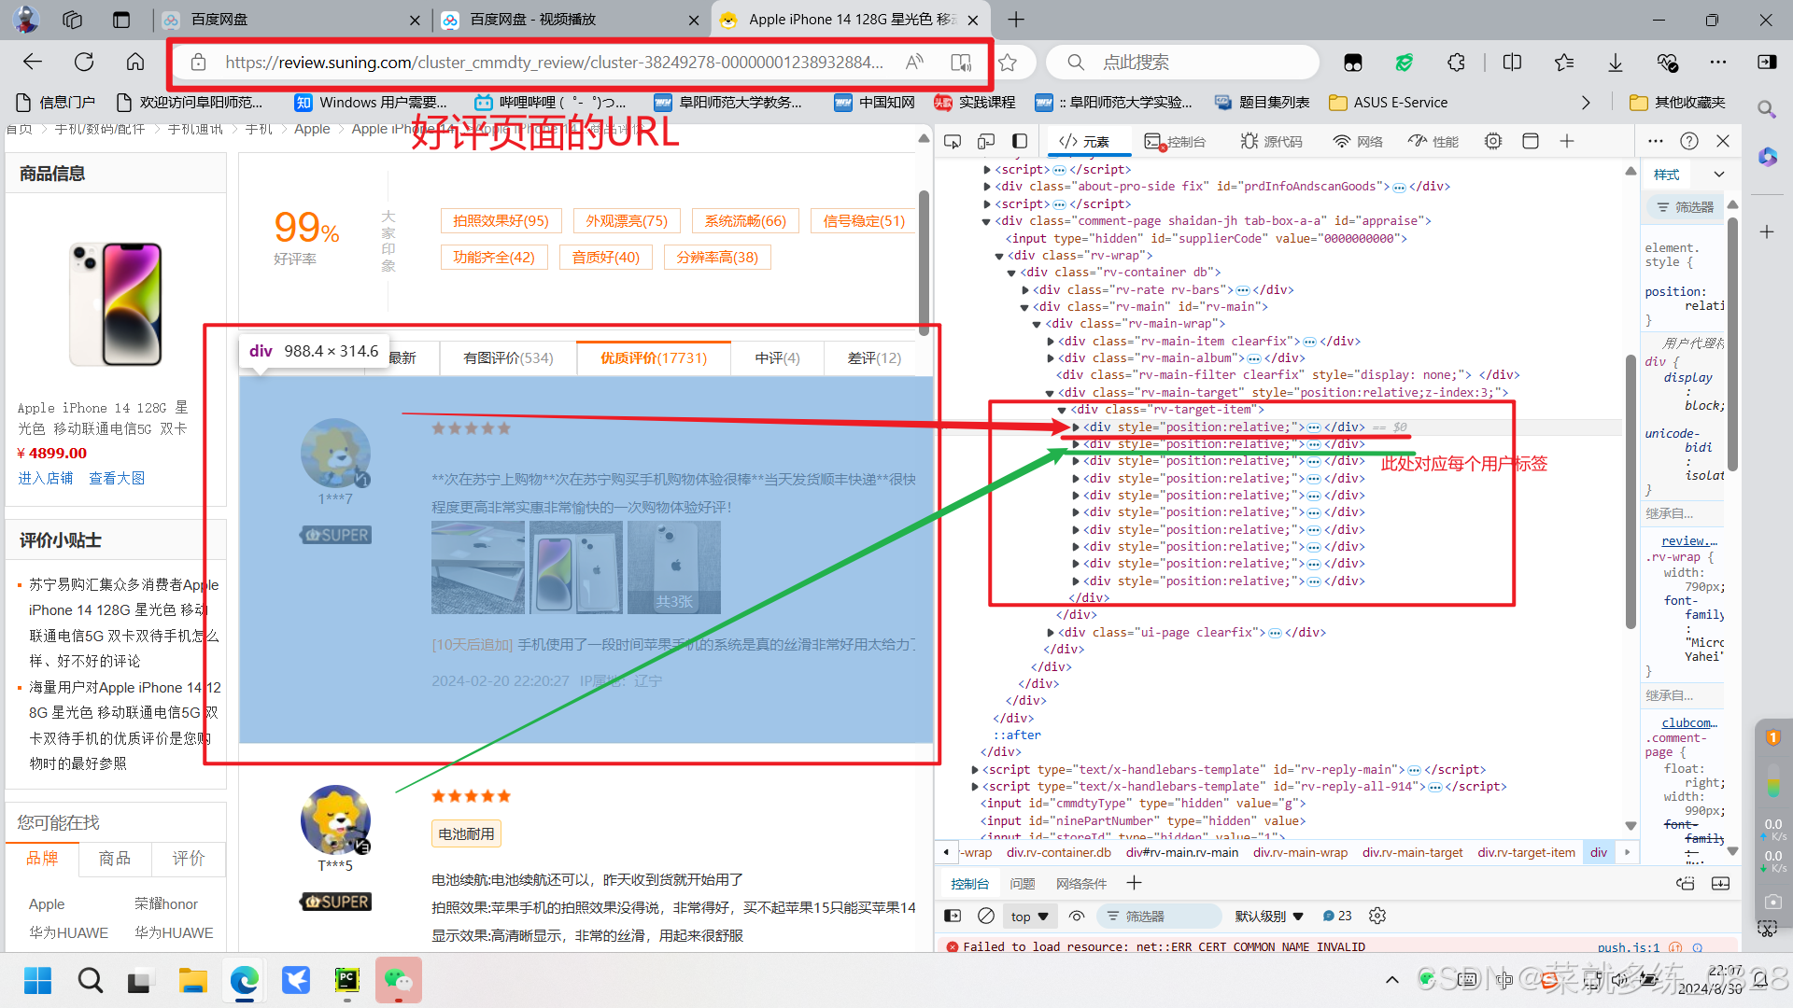Switch to PyCharm in the taskbar

346,980
